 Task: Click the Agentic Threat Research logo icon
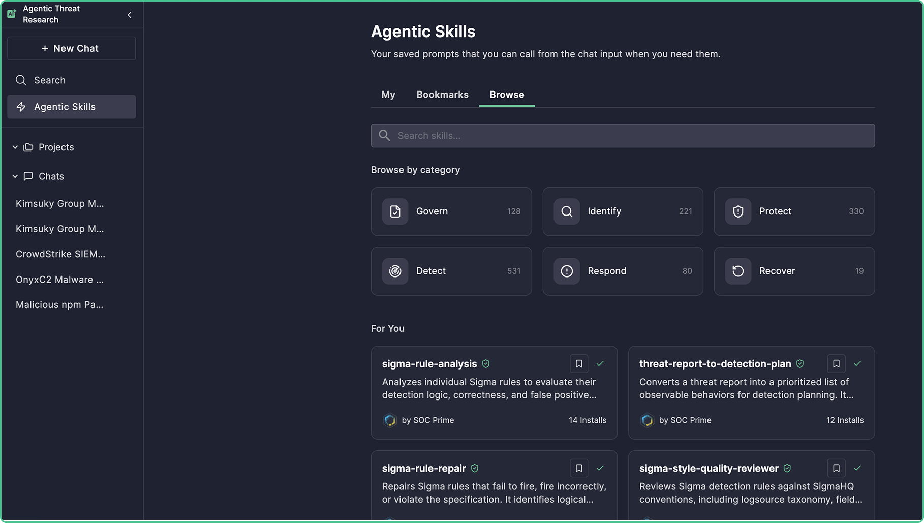click(x=12, y=14)
